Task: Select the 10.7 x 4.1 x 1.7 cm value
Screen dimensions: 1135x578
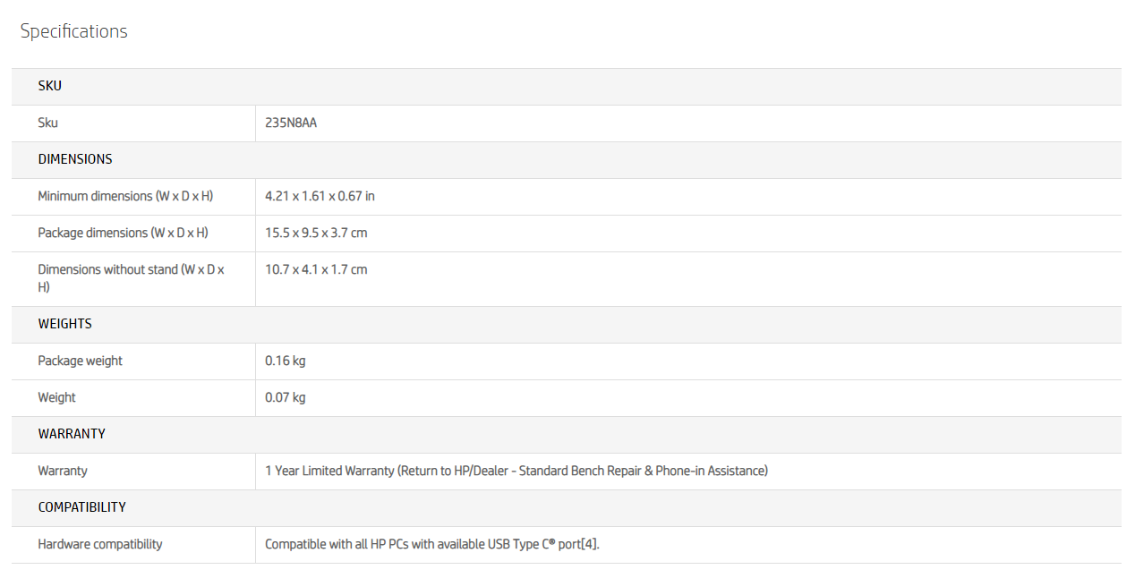Action: tap(316, 269)
